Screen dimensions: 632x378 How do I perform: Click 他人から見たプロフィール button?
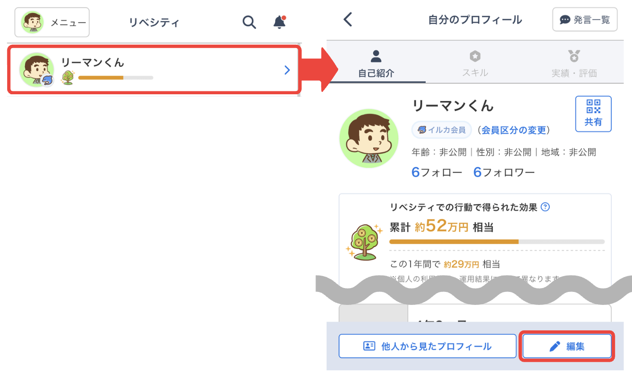427,346
